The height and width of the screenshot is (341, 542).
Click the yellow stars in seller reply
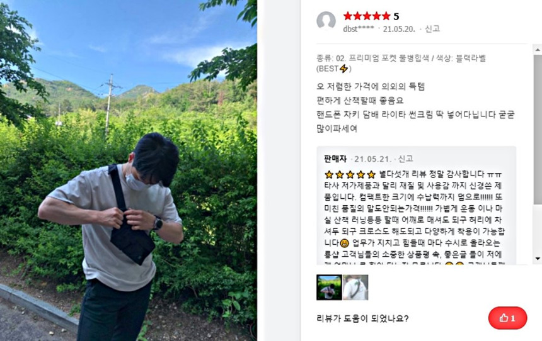coord(350,174)
